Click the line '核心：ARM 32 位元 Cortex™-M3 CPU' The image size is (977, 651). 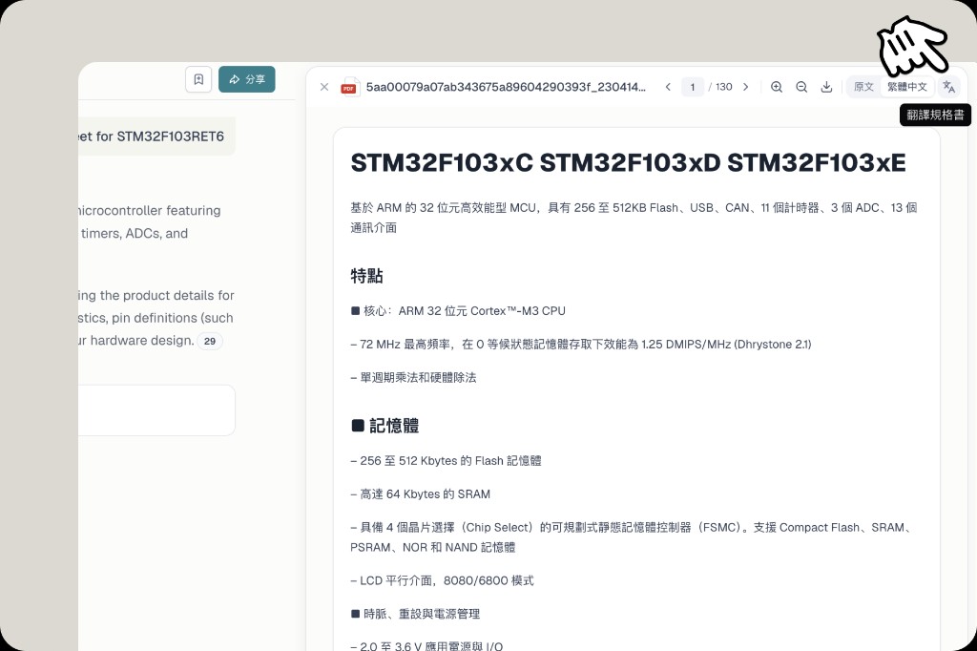(458, 310)
